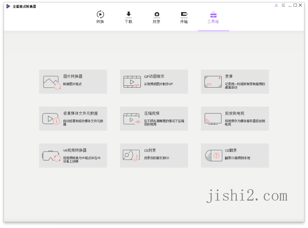Click the 修复媒体文件元数据 info icon
The height and width of the screenshot is (228, 308).
(x=51, y=119)
